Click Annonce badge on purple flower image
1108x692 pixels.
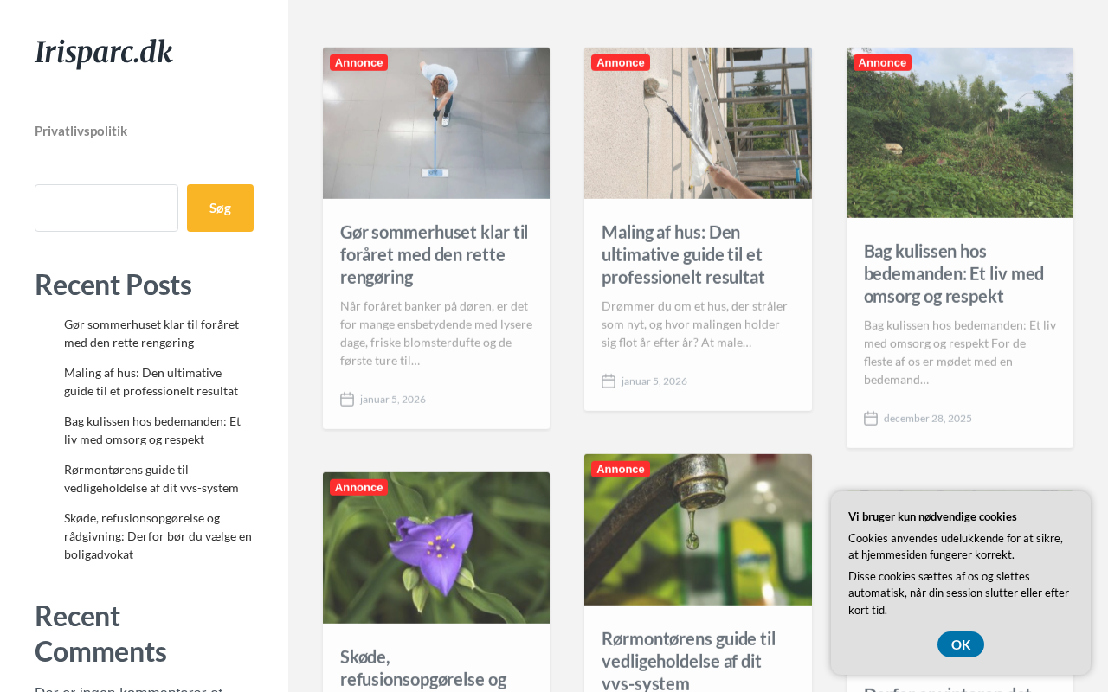tap(358, 487)
